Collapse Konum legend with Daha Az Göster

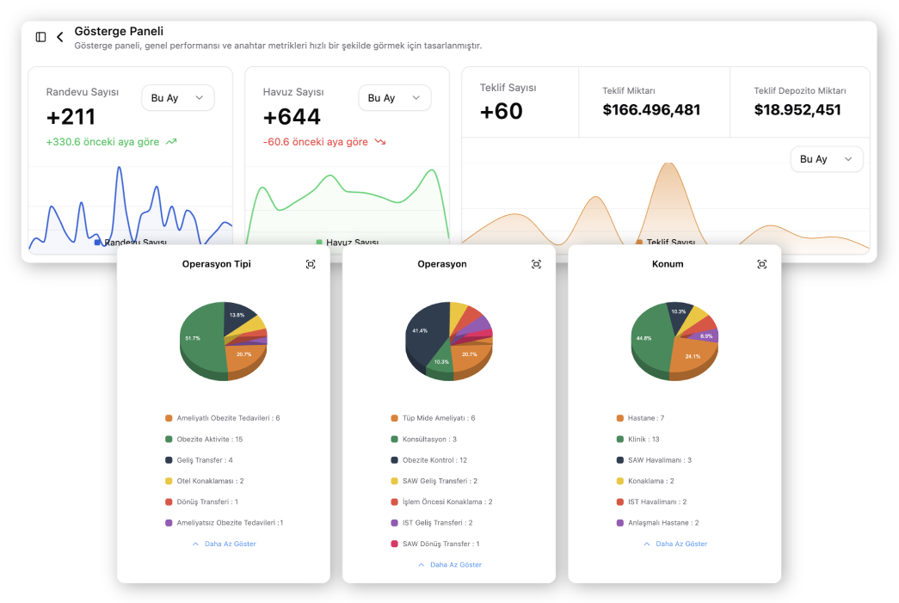(x=674, y=544)
